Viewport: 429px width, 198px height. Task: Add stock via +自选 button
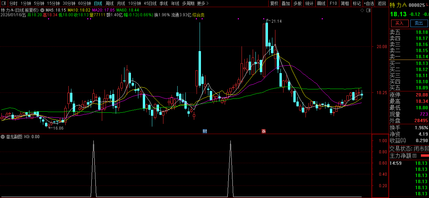[369, 3]
